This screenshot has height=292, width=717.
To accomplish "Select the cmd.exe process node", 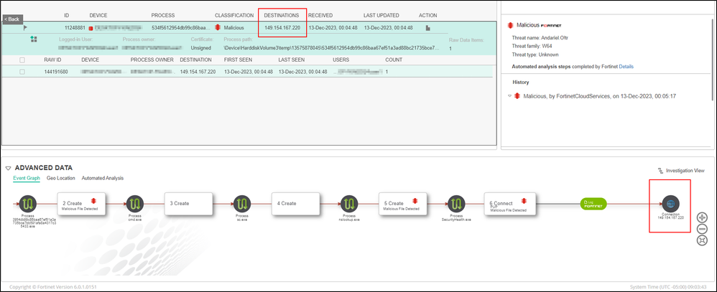I will (135, 202).
